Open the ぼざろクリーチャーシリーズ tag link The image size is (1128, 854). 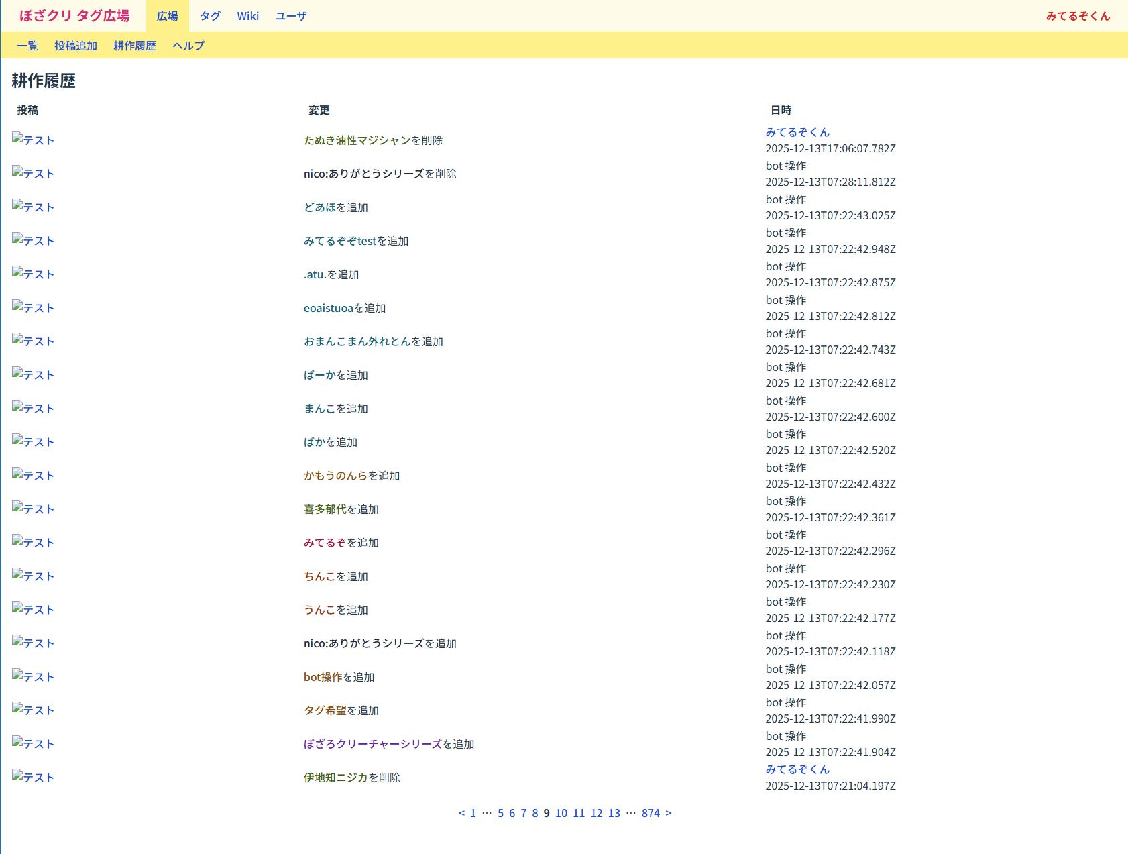372,744
